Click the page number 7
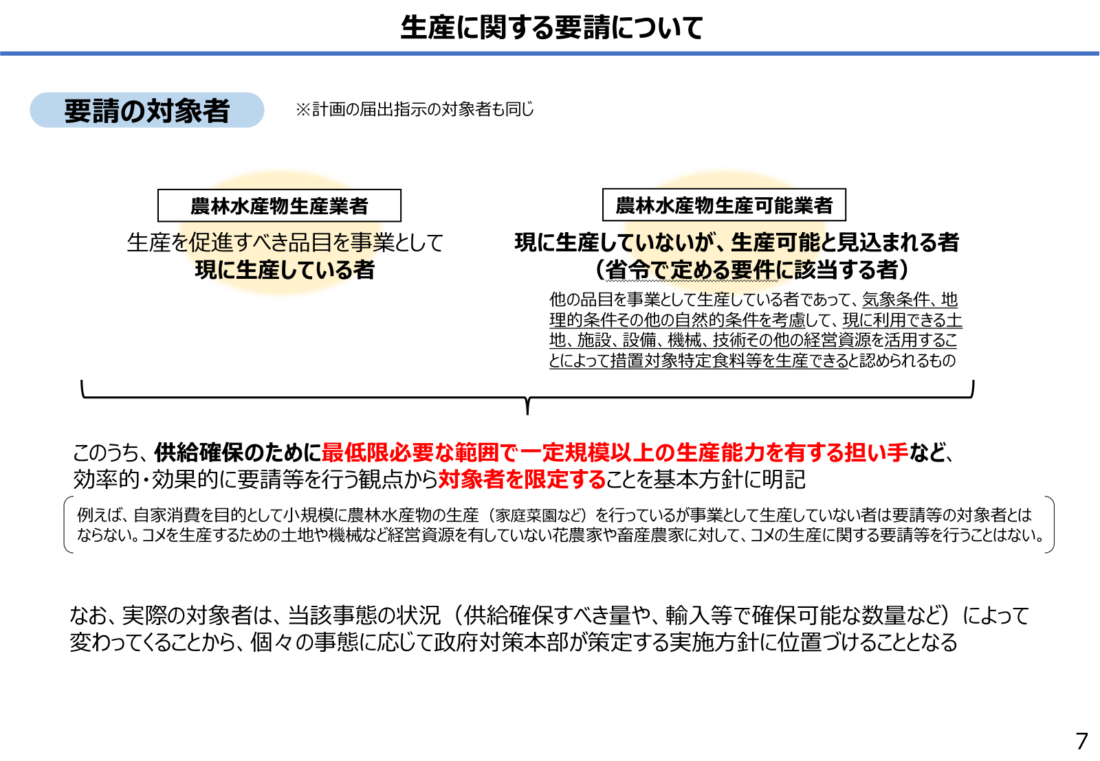This screenshot has height=761, width=1100. 1081,741
